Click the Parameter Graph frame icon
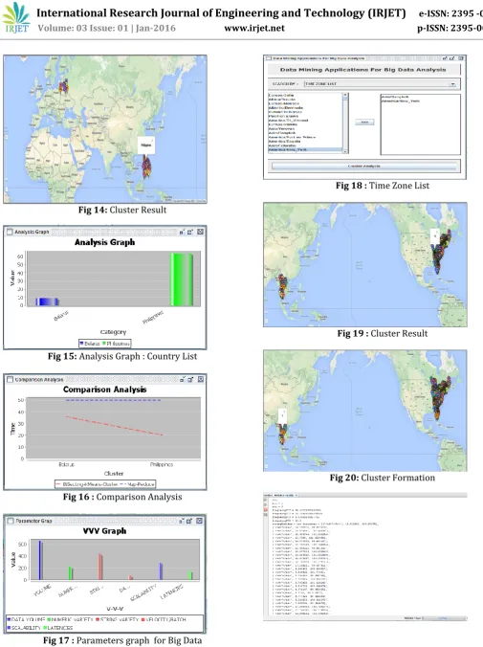The width and height of the screenshot is (483, 647). tap(11, 521)
